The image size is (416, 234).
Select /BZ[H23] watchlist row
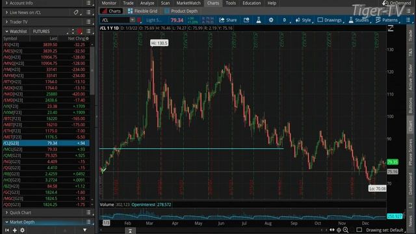coord(46,187)
